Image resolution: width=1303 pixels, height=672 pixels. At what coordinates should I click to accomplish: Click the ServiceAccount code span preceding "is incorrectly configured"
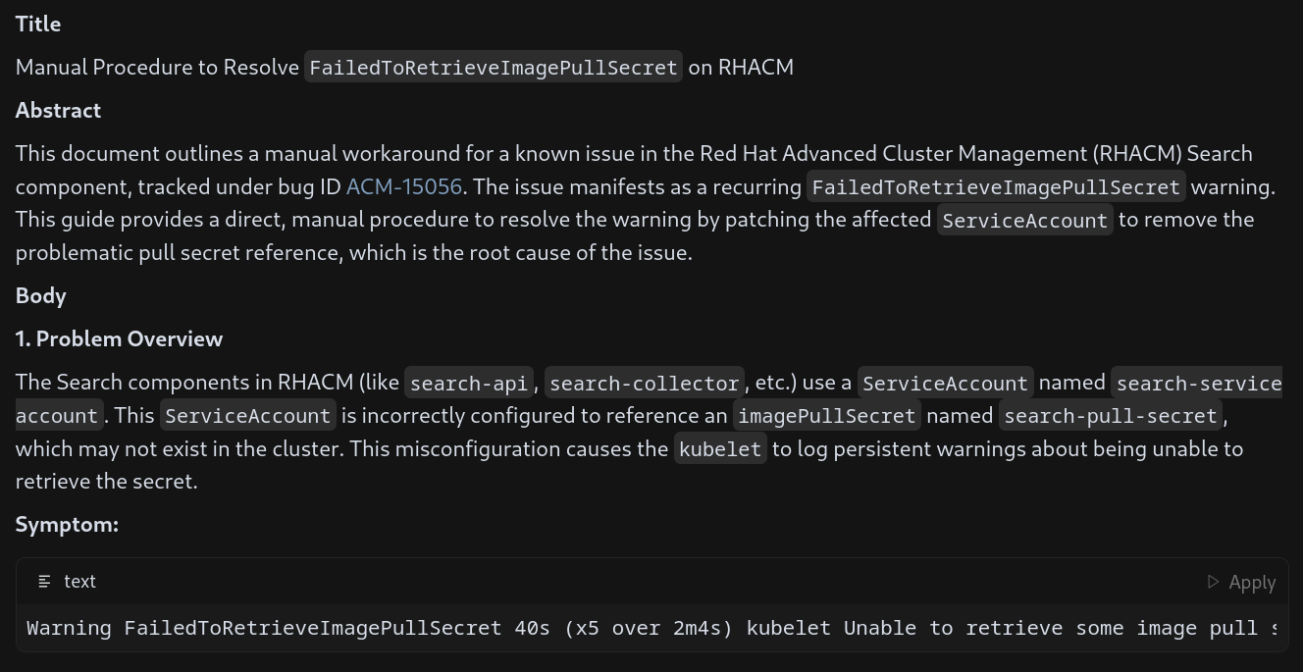[x=247, y=416]
